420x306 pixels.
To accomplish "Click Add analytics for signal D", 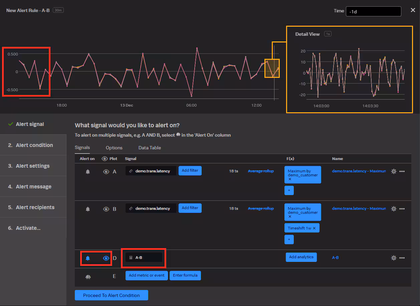I will (x=301, y=257).
